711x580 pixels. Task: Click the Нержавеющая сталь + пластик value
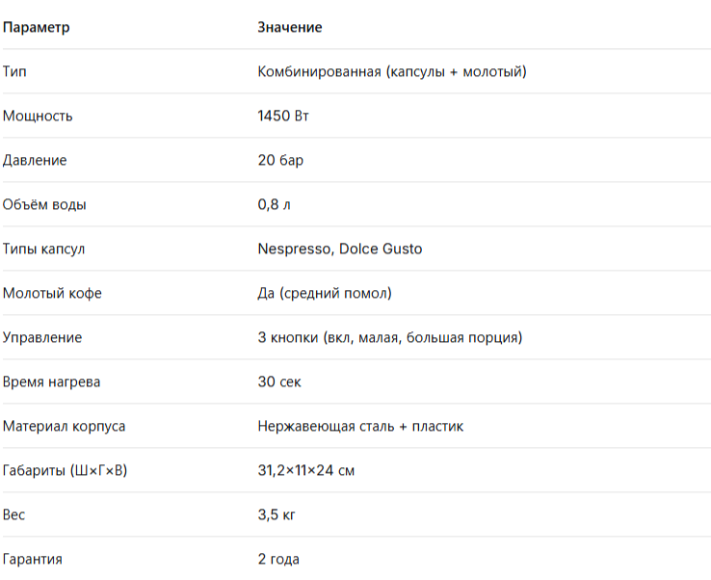pyautogui.click(x=360, y=426)
